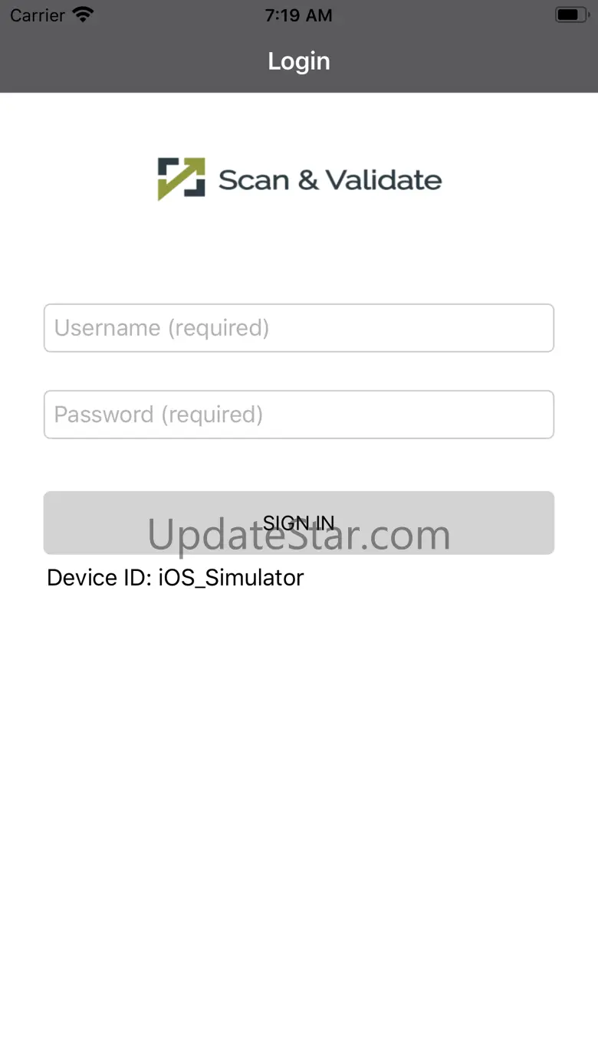598x1063 pixels.
Task: Select the word "Validate" in the logo
Action: click(x=383, y=180)
